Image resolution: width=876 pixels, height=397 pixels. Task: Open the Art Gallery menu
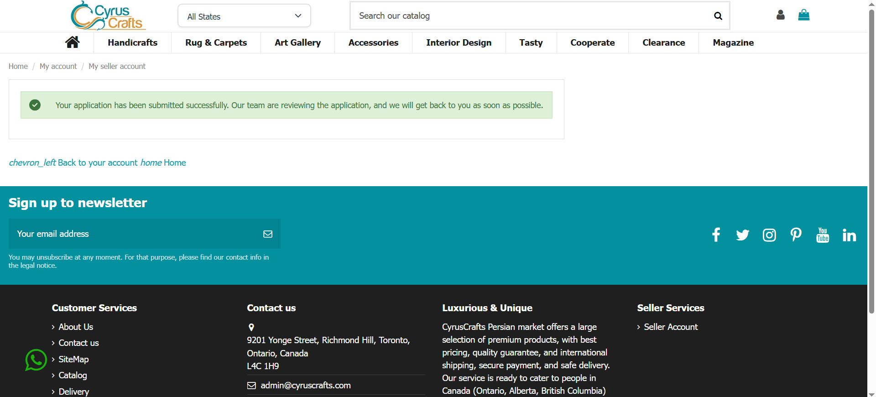(x=297, y=42)
